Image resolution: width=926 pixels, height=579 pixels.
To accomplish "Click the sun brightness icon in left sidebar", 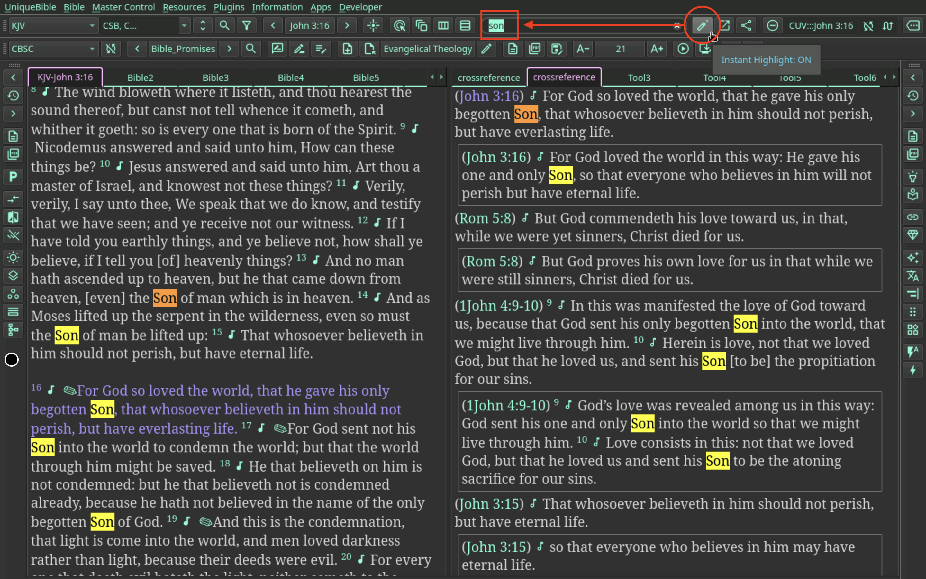I will point(13,257).
